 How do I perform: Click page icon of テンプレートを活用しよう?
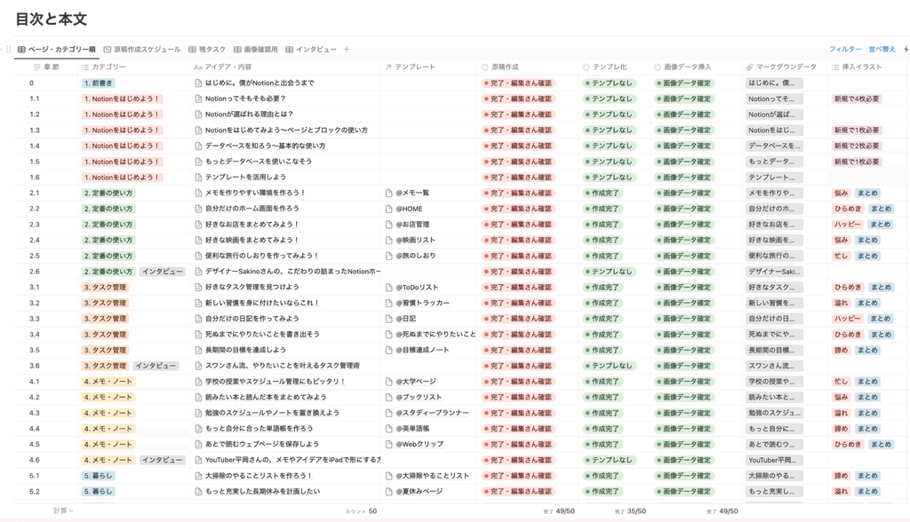pos(198,178)
